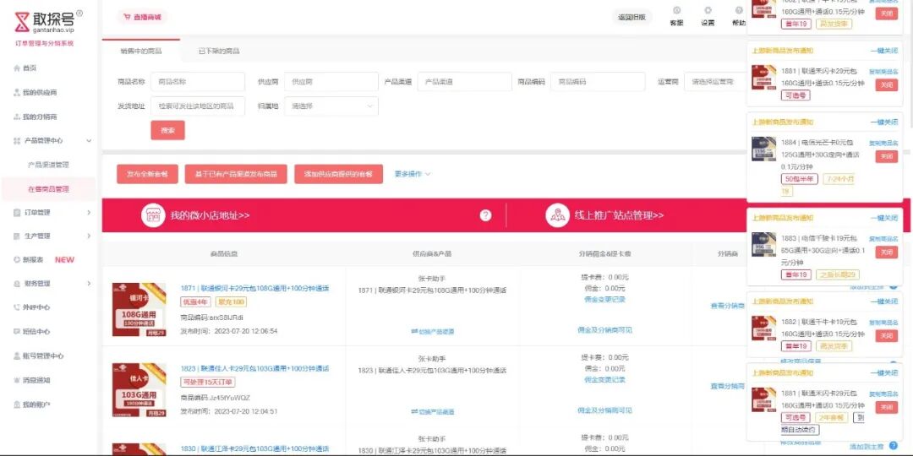913x456 pixels.
Task: Open 账号管理中心 via its user icon
Action: [x=16, y=356]
